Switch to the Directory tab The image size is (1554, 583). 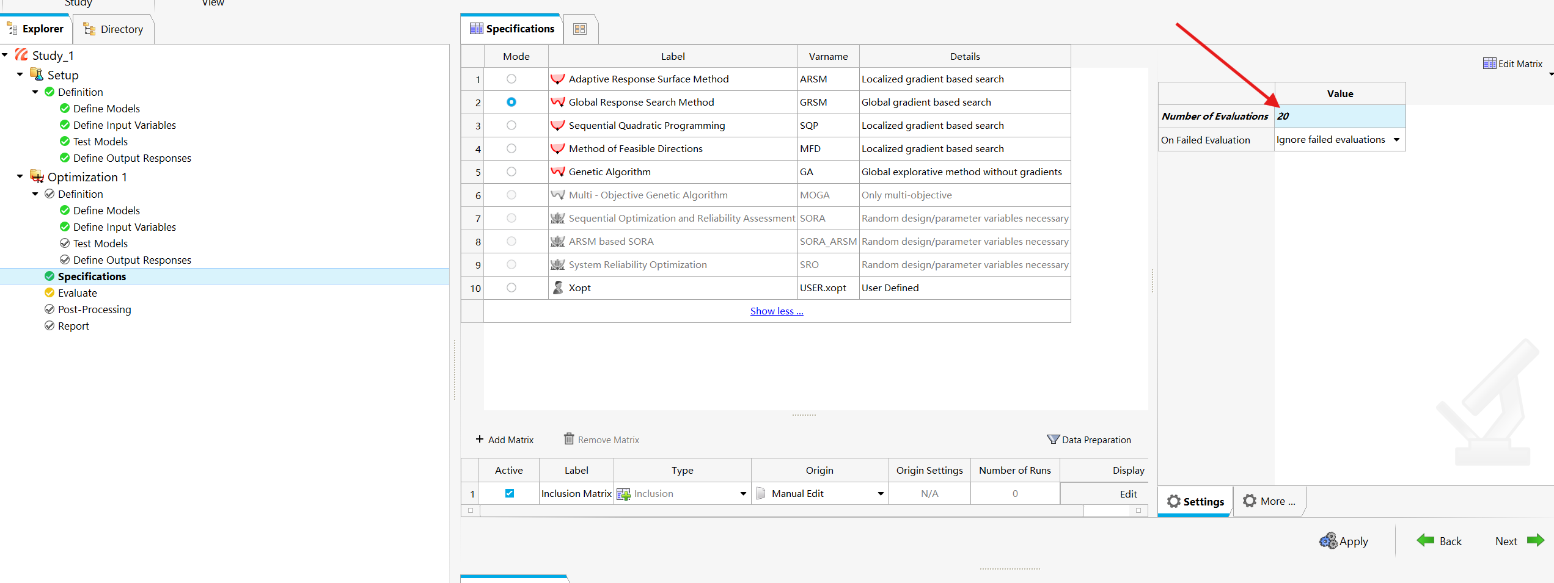pos(114,29)
